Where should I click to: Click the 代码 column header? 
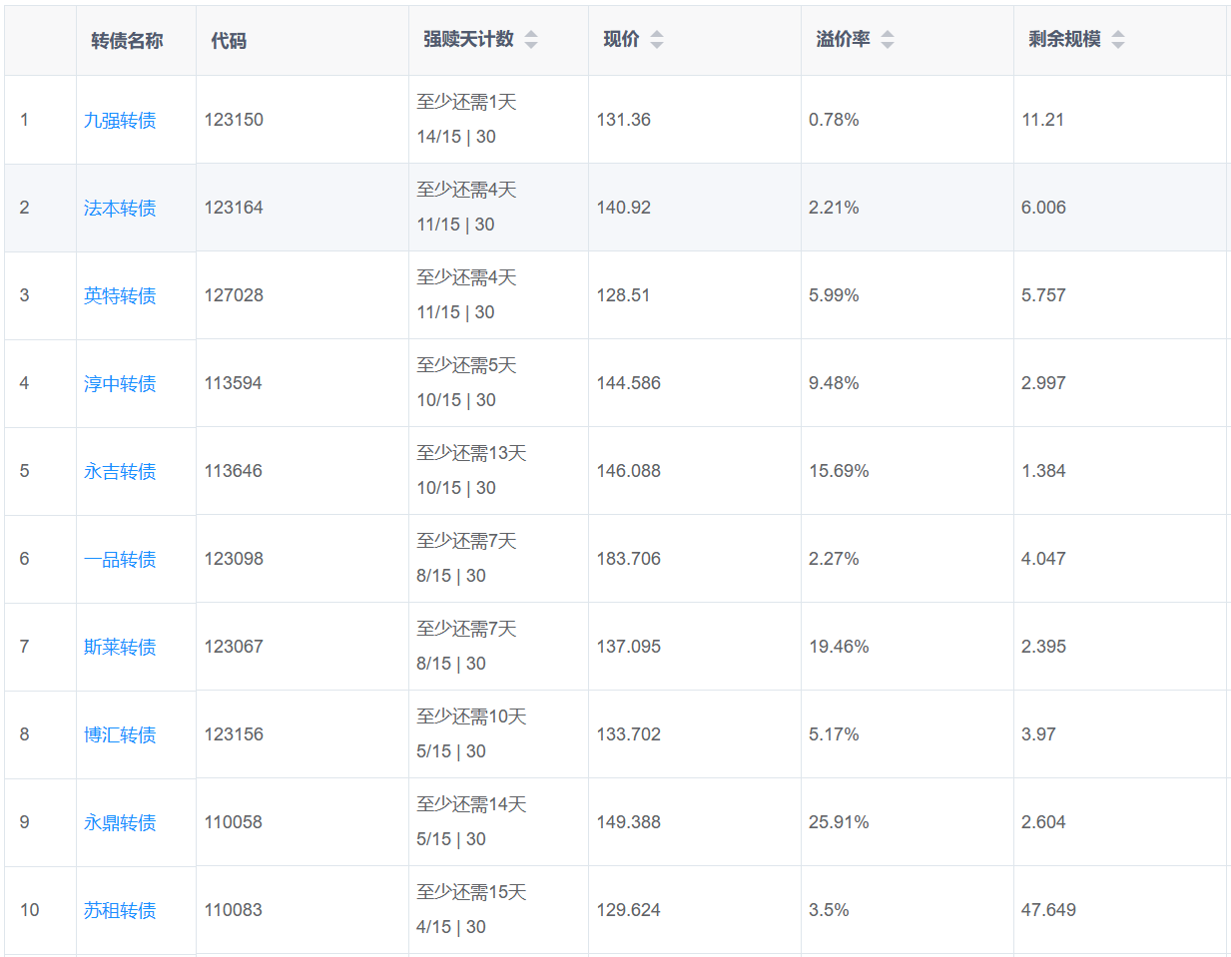click(x=229, y=41)
